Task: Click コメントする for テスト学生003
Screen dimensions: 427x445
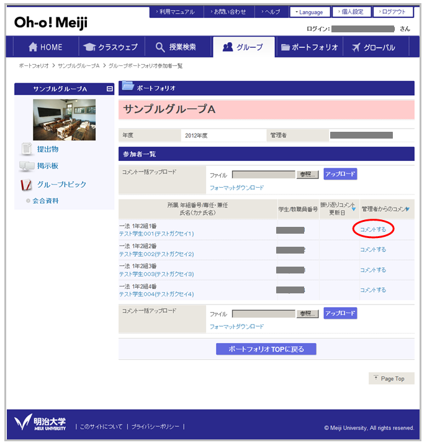Action: point(373,270)
